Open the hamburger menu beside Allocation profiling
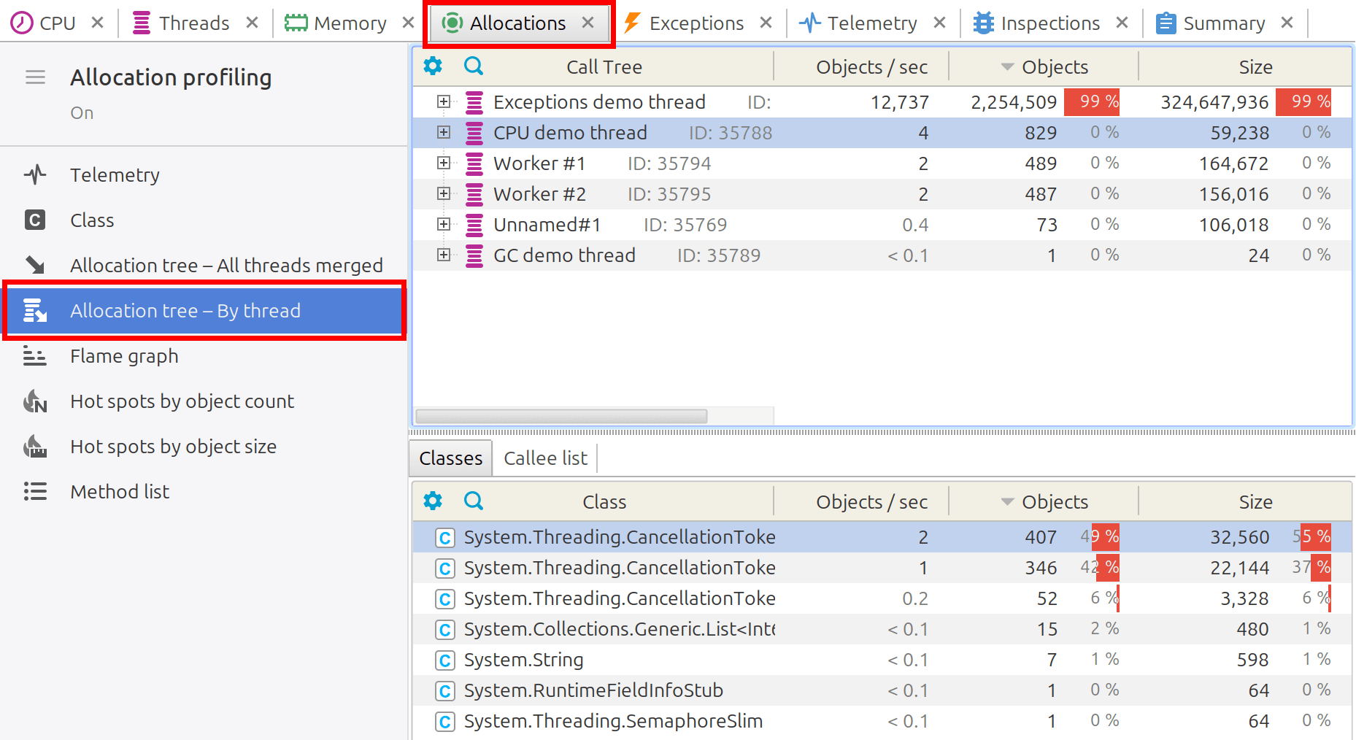 35,77
